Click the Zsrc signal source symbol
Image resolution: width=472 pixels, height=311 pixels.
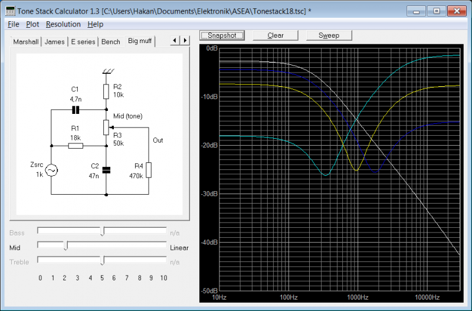pyautogui.click(x=51, y=170)
